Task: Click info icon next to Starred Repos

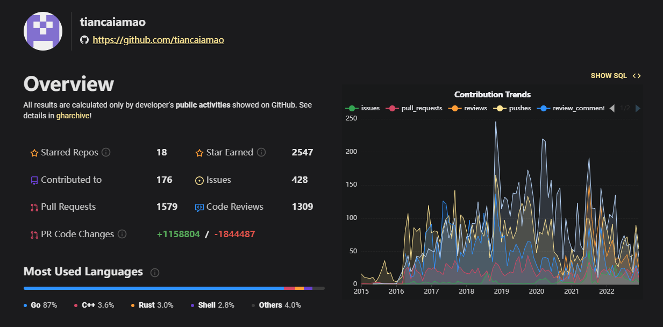Action: (x=106, y=152)
